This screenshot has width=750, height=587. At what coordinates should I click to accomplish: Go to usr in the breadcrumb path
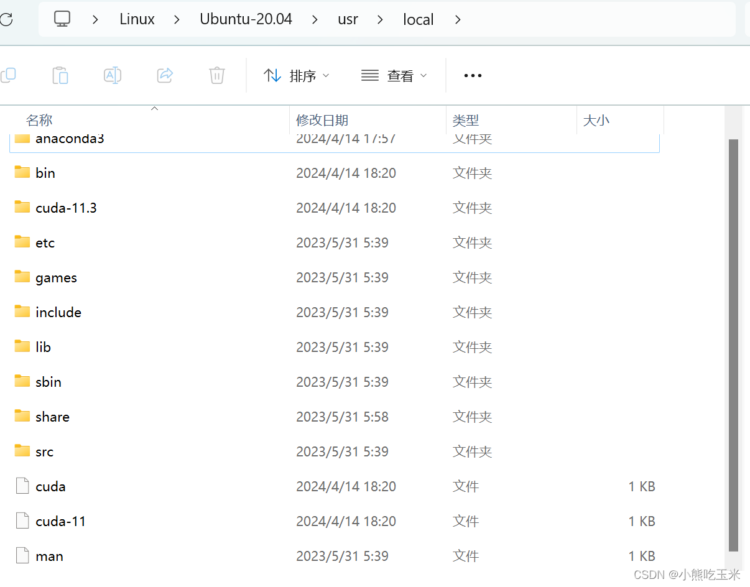348,19
